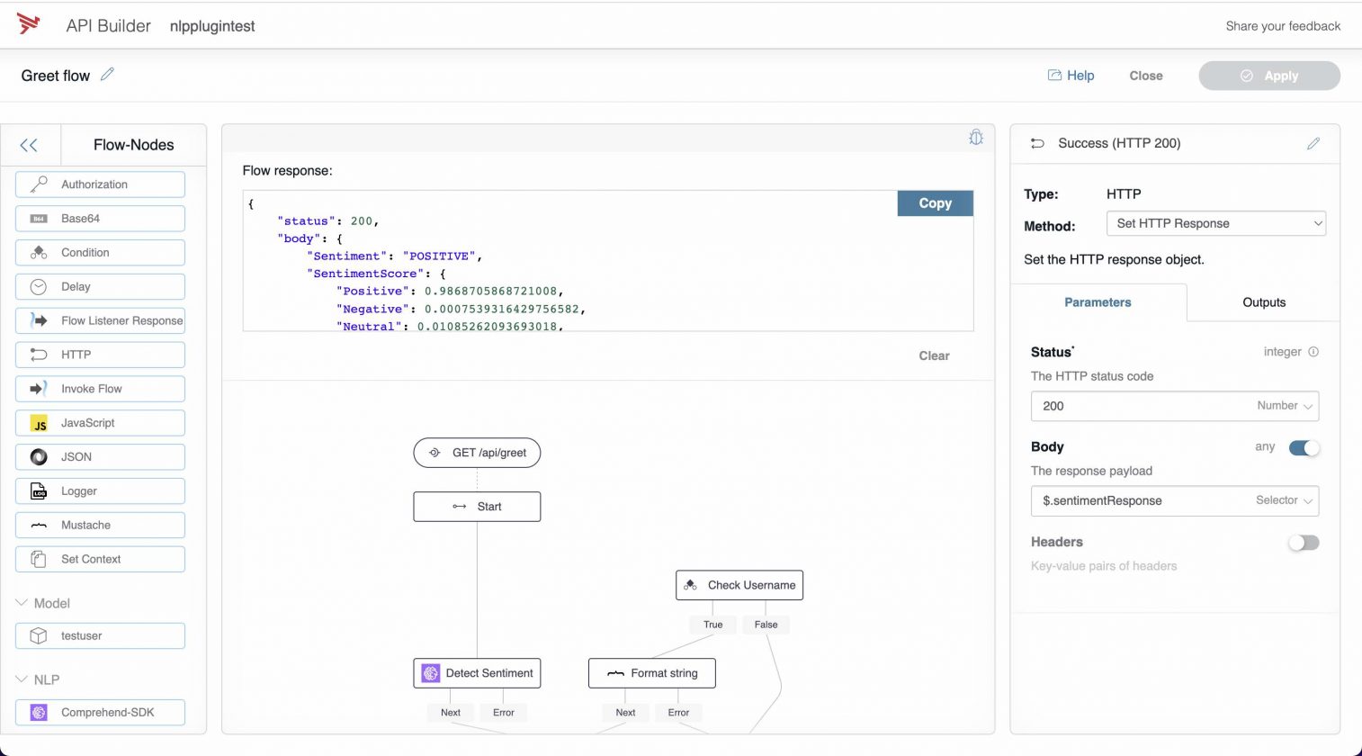The width and height of the screenshot is (1362, 756).
Task: Select the Comprehend-SDK node under NLP
Action: point(99,712)
